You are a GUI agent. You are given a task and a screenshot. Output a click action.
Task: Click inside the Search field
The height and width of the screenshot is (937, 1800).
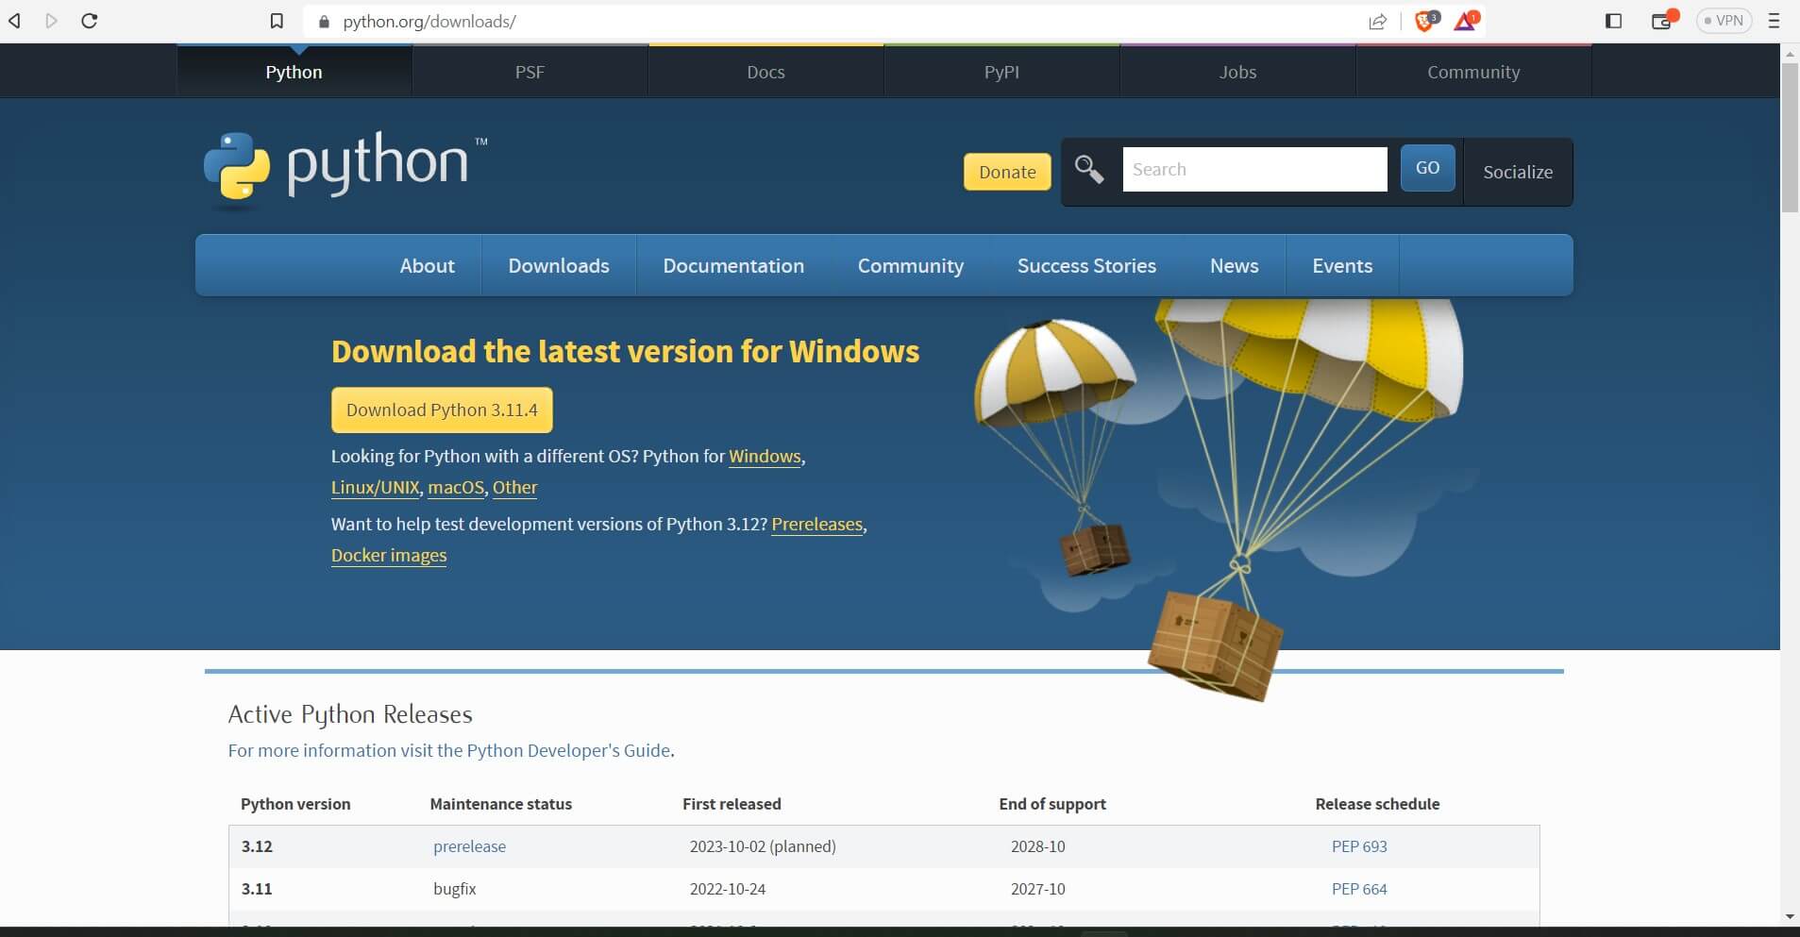pyautogui.click(x=1253, y=169)
